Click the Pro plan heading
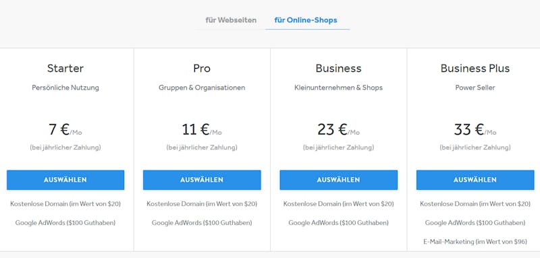The height and width of the screenshot is (258, 540). click(x=202, y=68)
